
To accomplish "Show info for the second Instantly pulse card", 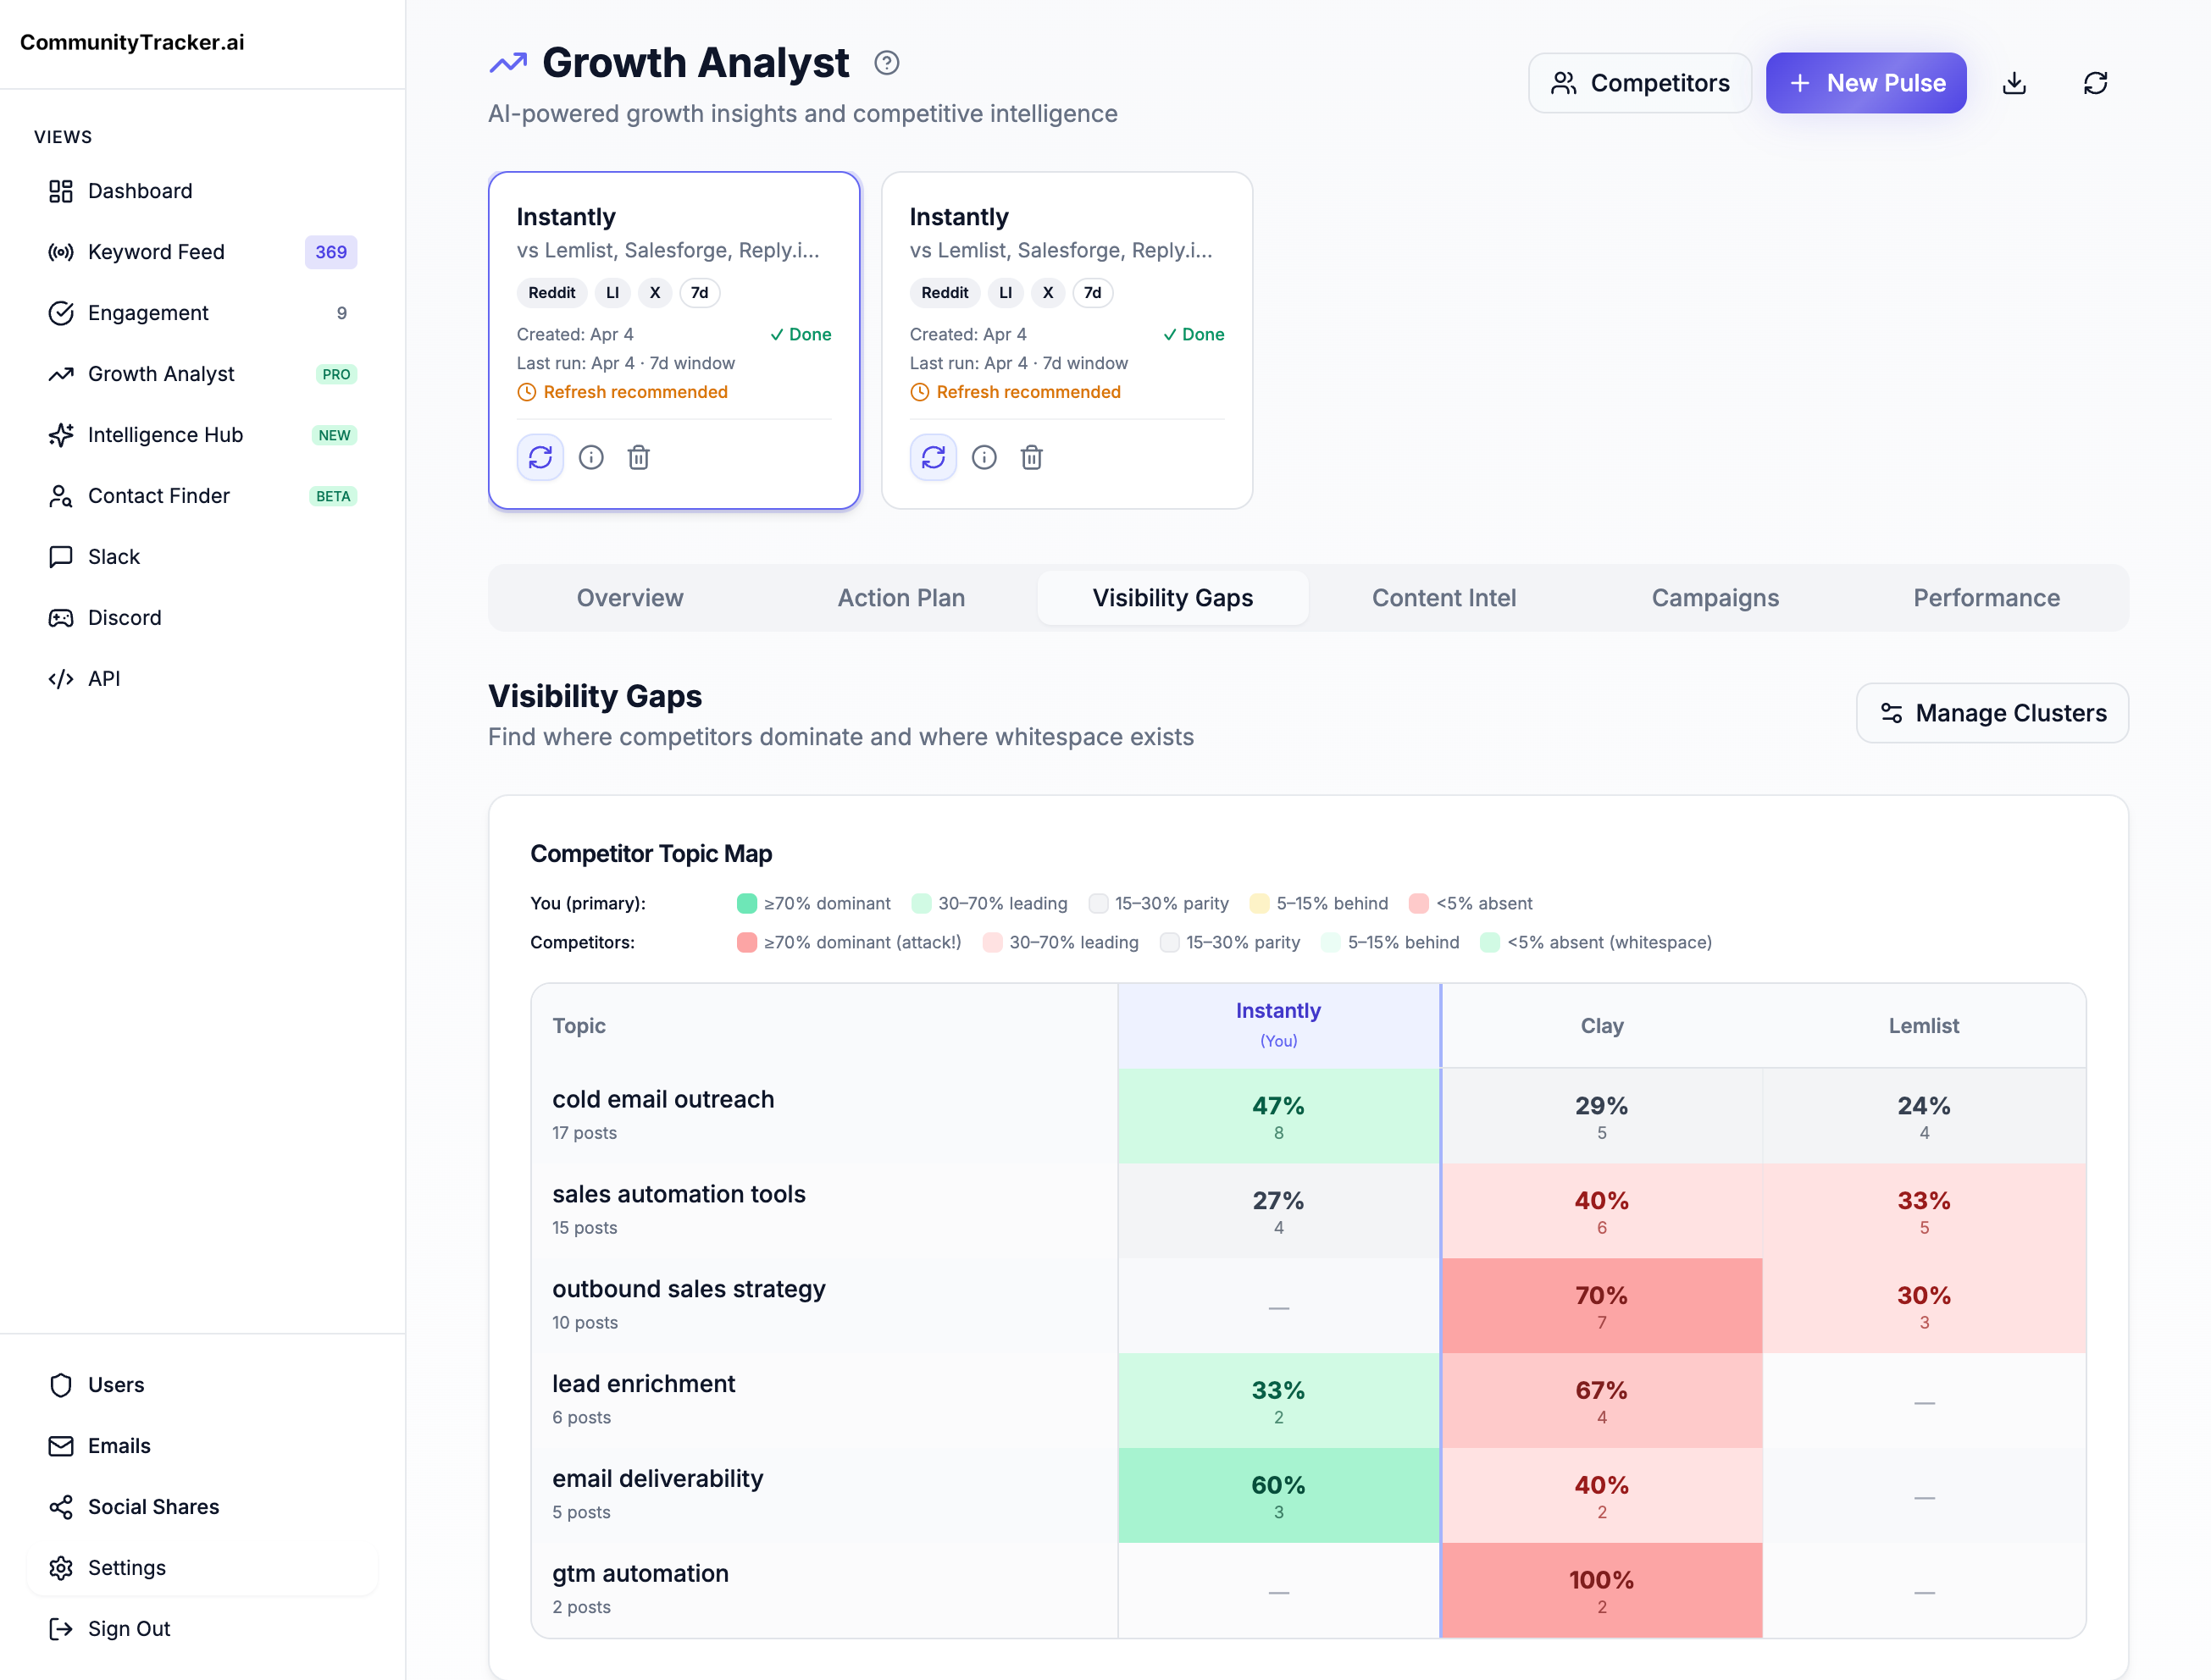I will [x=984, y=457].
